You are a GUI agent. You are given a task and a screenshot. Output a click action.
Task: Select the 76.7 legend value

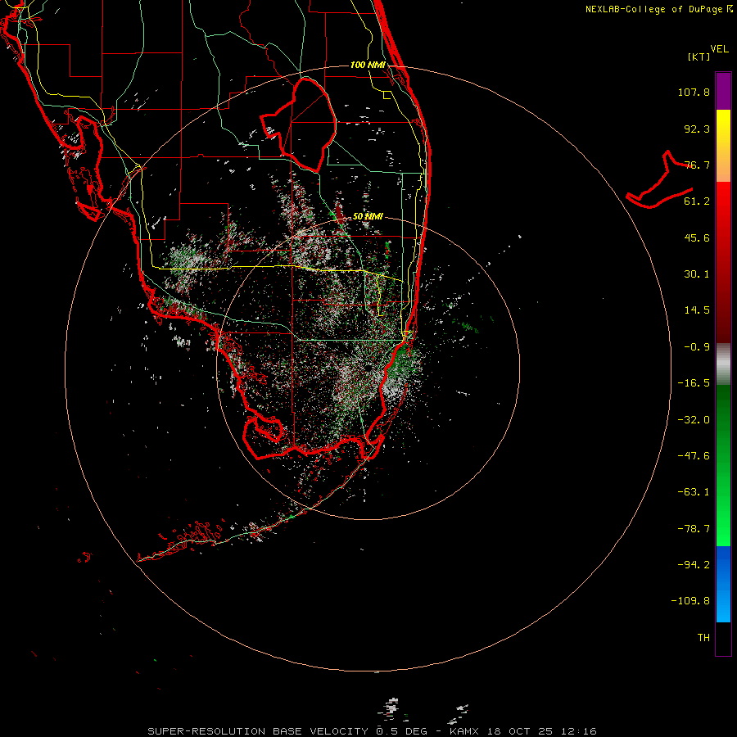point(697,165)
